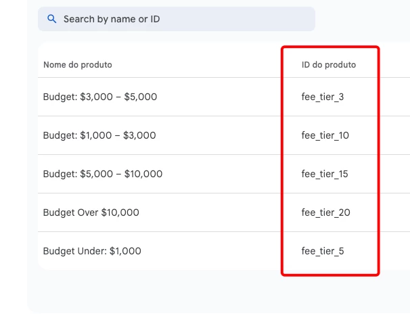Click the fee_tier_10 product ID
Screen dimensions: 410x322
(325, 135)
